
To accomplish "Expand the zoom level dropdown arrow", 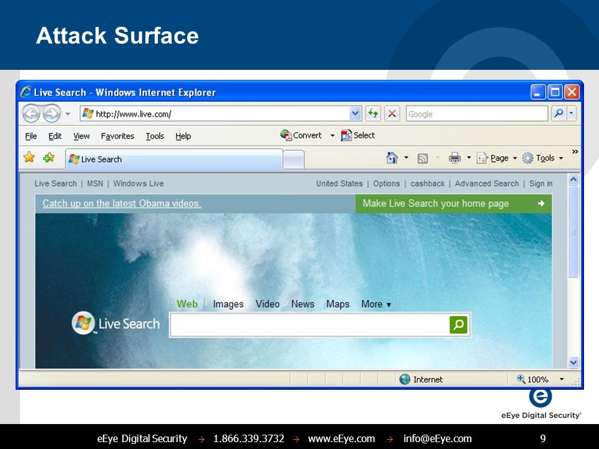I will (x=562, y=379).
